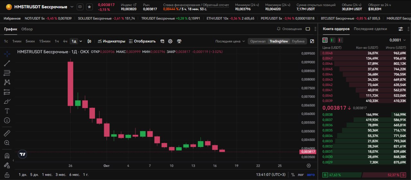Set chart range to 3 мес.

[61, 175]
